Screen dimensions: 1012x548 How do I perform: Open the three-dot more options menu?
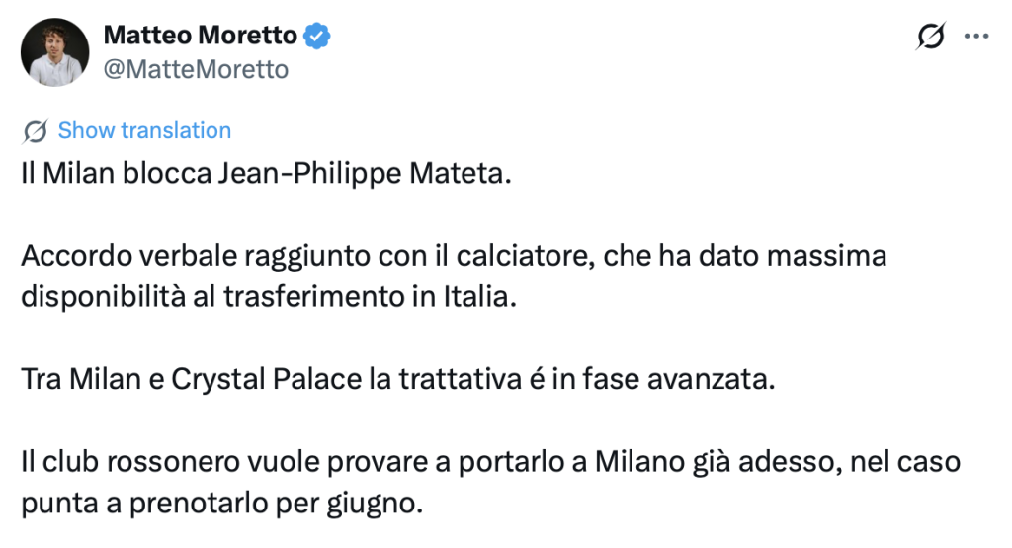pos(976,37)
